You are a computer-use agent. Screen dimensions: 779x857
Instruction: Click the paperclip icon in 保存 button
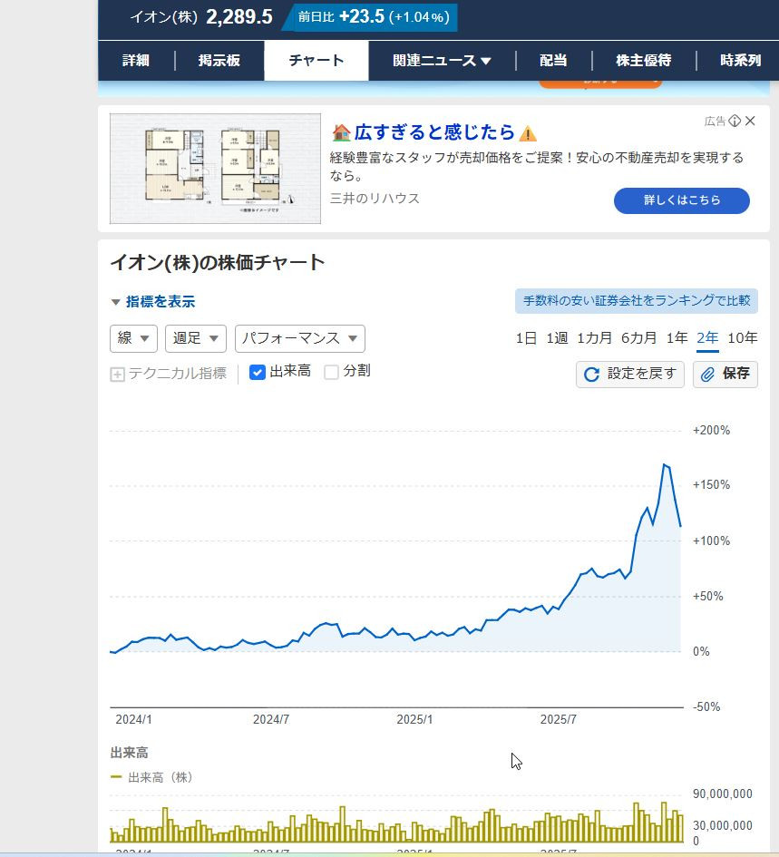click(x=708, y=374)
